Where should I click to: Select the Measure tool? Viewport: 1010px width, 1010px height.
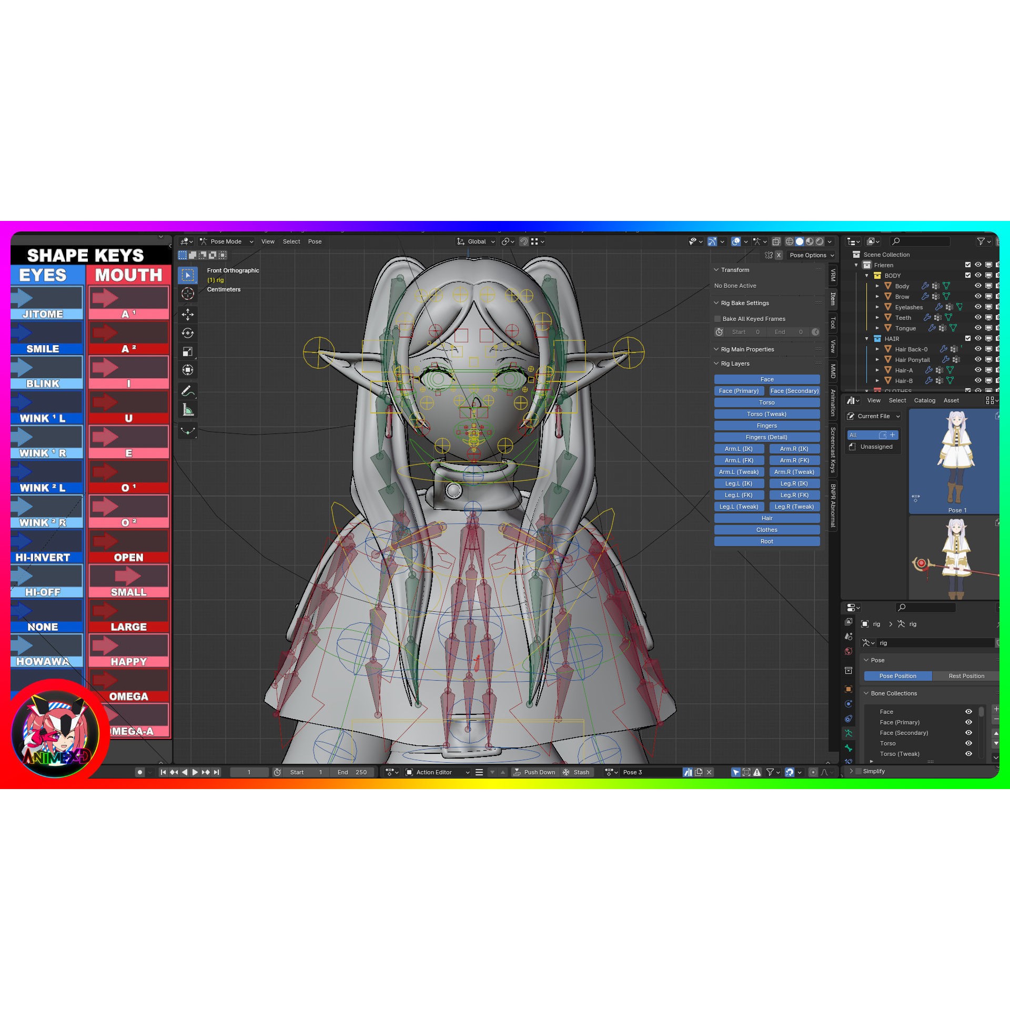click(188, 410)
